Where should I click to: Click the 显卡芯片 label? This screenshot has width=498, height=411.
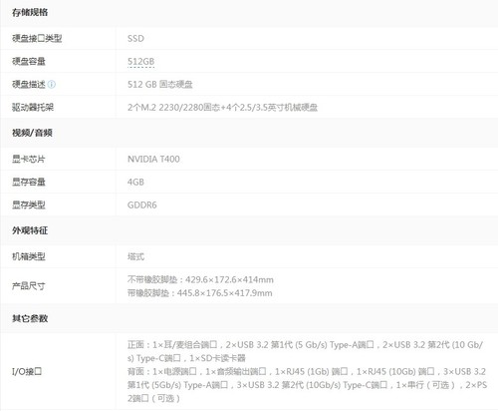coord(29,160)
